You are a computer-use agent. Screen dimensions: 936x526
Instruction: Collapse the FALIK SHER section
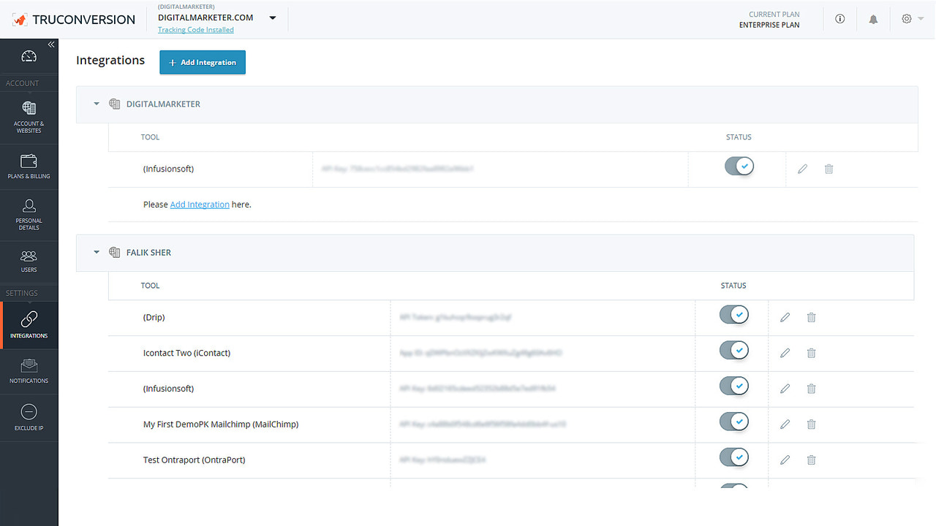click(x=95, y=252)
